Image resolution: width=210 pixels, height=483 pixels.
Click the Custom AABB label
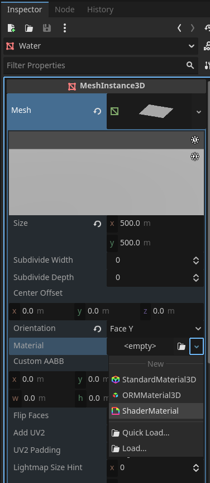[x=39, y=361]
